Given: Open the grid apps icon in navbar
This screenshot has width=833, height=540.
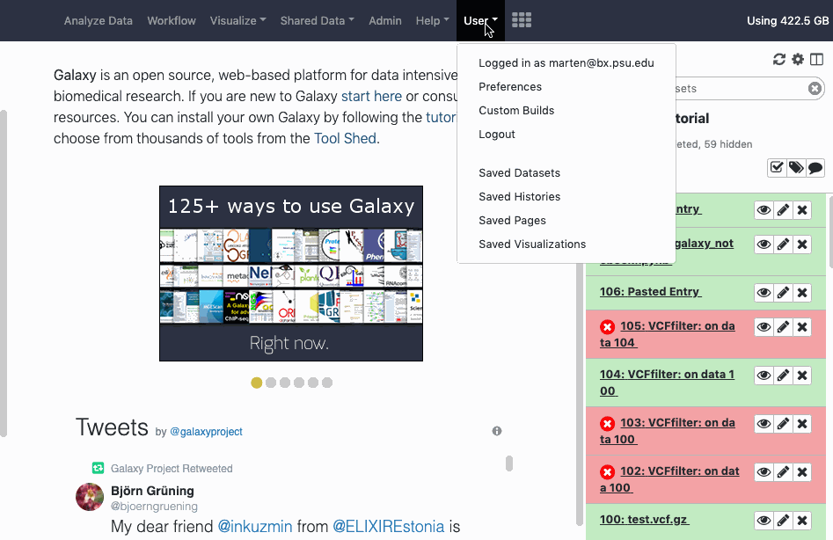Looking at the screenshot, I should (522, 20).
